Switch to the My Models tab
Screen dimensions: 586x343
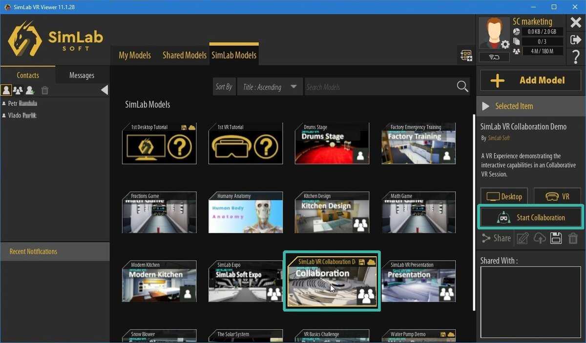point(135,55)
